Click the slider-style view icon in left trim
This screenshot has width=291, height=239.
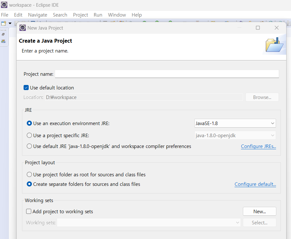click(3, 41)
